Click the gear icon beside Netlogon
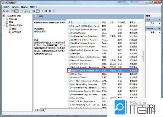 (x=69, y=54)
